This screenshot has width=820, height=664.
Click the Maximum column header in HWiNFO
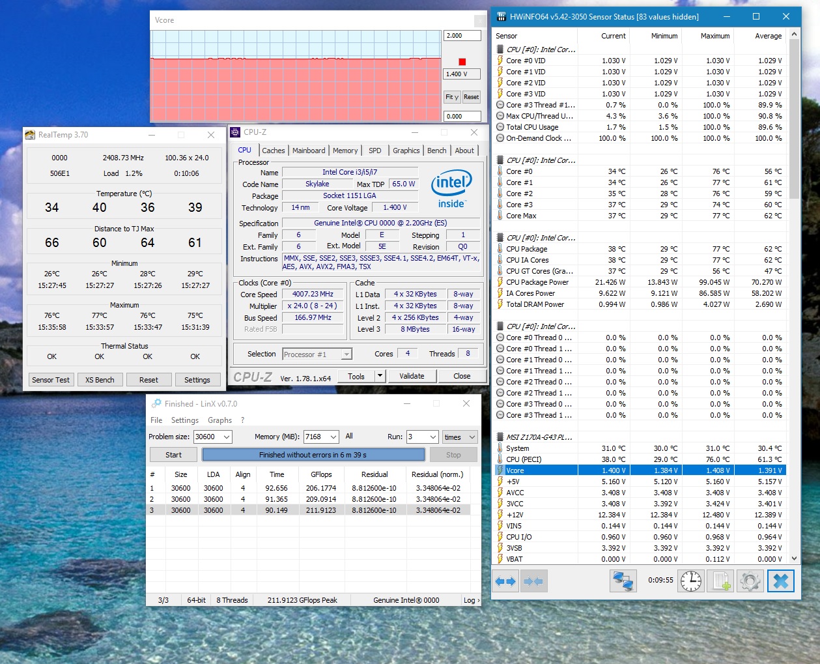pos(708,36)
